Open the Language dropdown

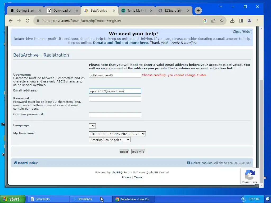click(92, 126)
